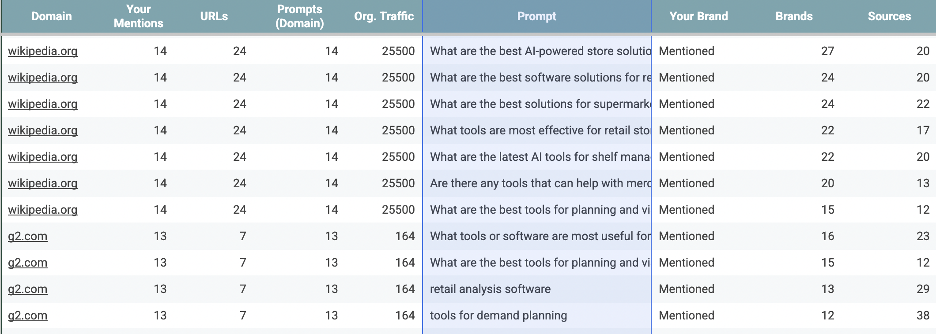
Task: Select Sources value 13 in 'Are there any tools' row
Action: [923, 183]
